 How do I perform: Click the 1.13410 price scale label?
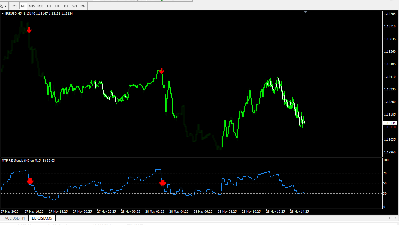click(x=390, y=77)
